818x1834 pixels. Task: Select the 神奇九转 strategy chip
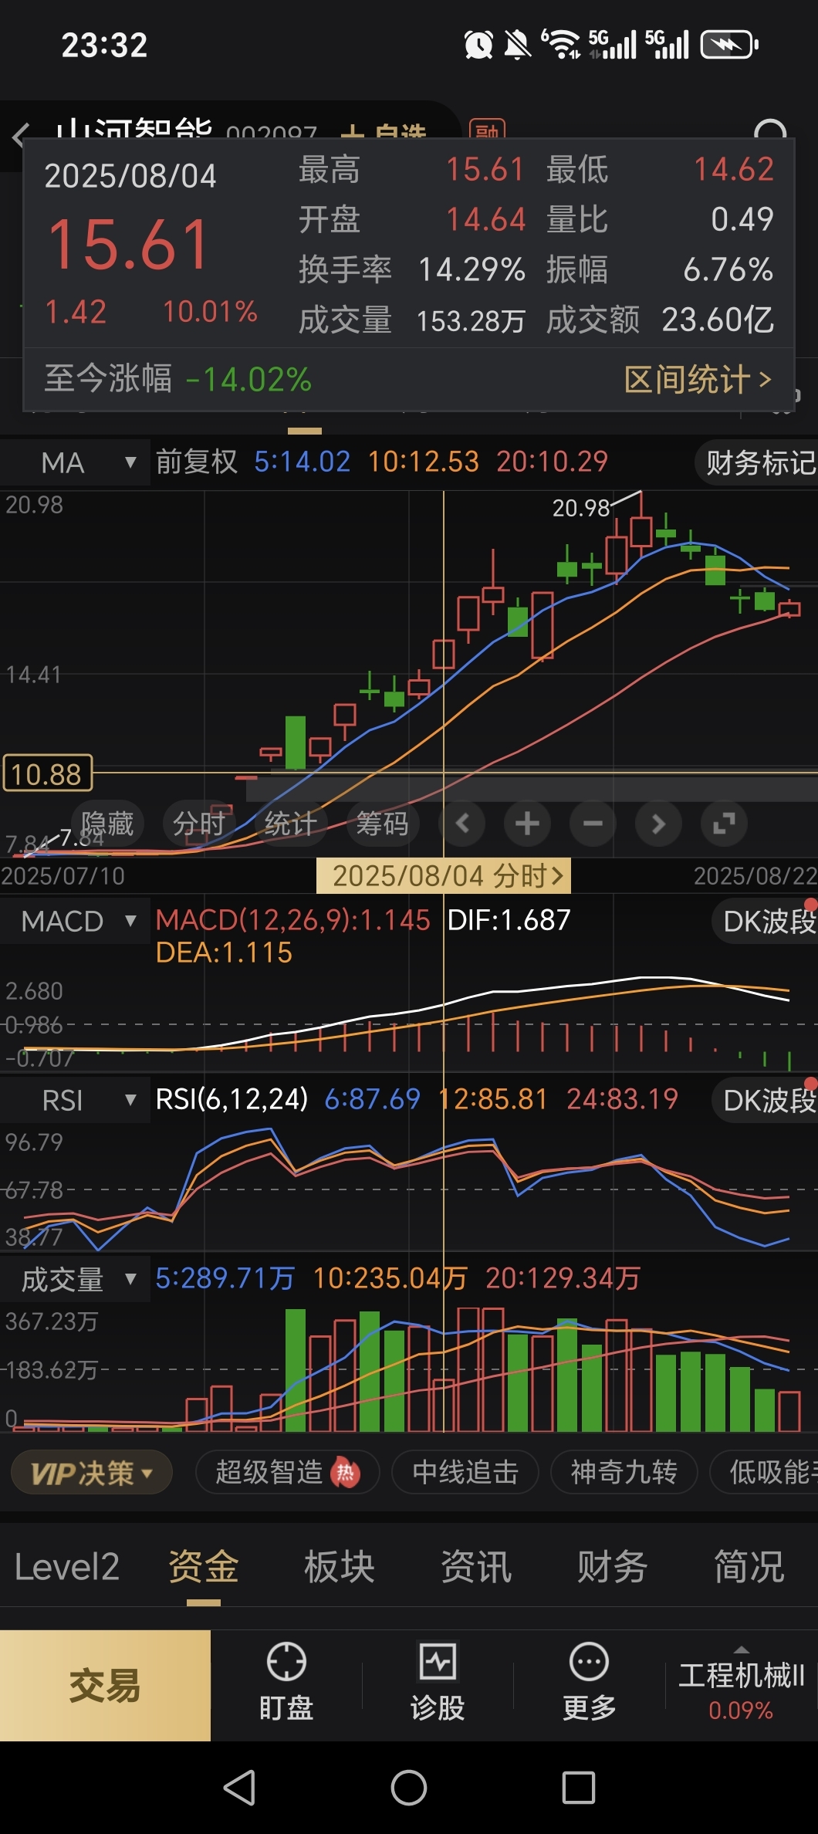[624, 1473]
